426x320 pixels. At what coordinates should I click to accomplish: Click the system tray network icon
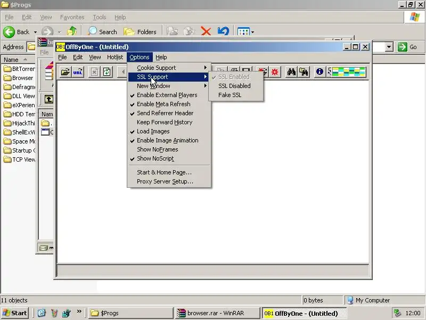397,313
